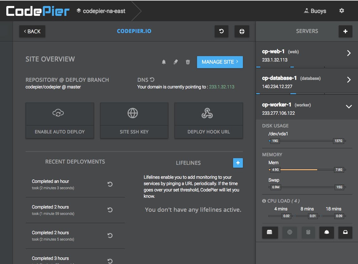Click the 4 mins CPU load bar
The image size is (358, 264).
coord(281,216)
